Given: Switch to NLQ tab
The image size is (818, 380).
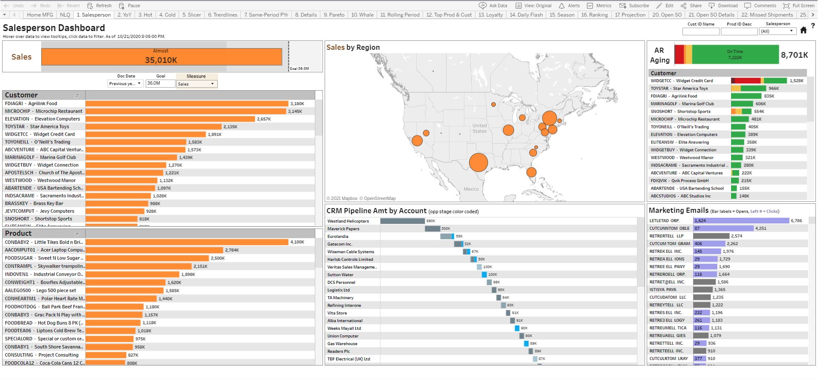Looking at the screenshot, I should [65, 14].
